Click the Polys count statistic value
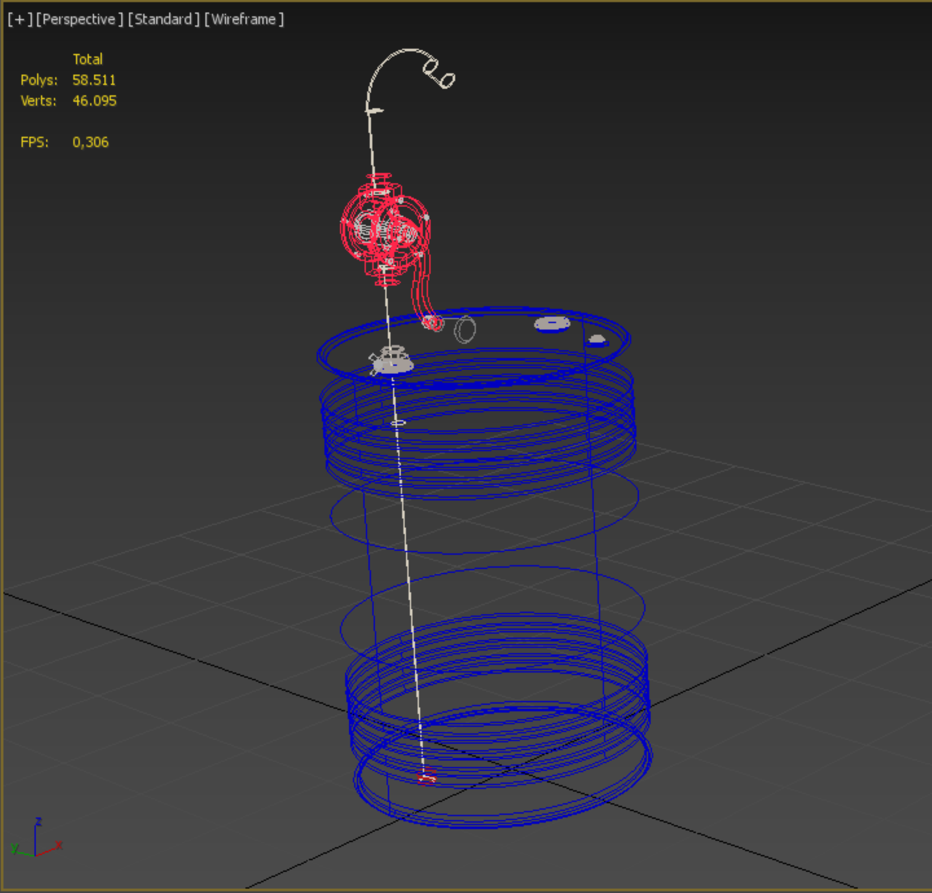The image size is (932, 893). (94, 80)
